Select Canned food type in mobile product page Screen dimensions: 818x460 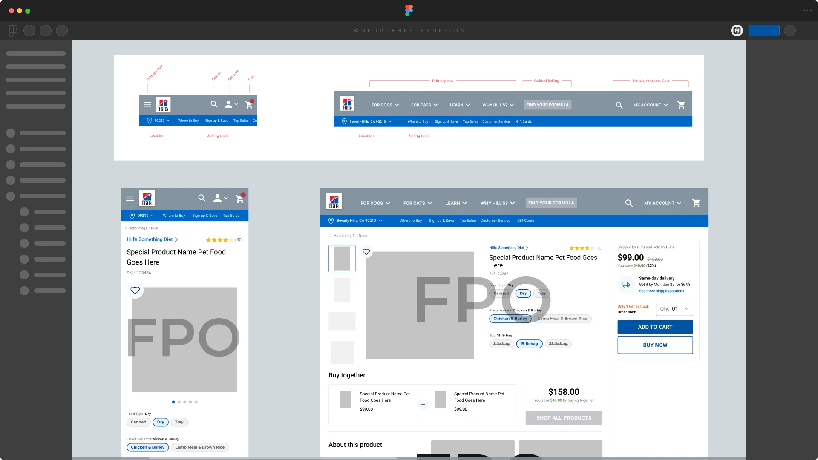tap(138, 422)
